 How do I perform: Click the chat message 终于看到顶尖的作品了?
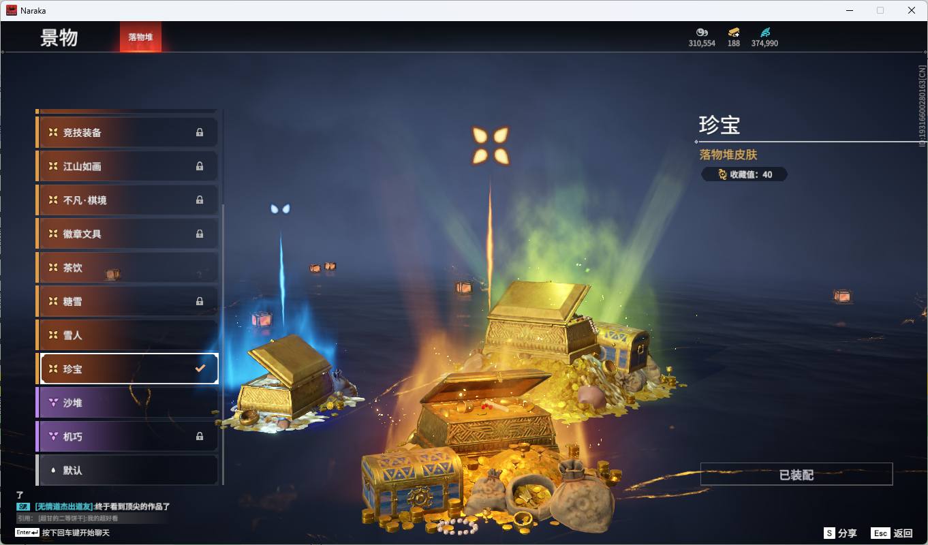click(132, 507)
